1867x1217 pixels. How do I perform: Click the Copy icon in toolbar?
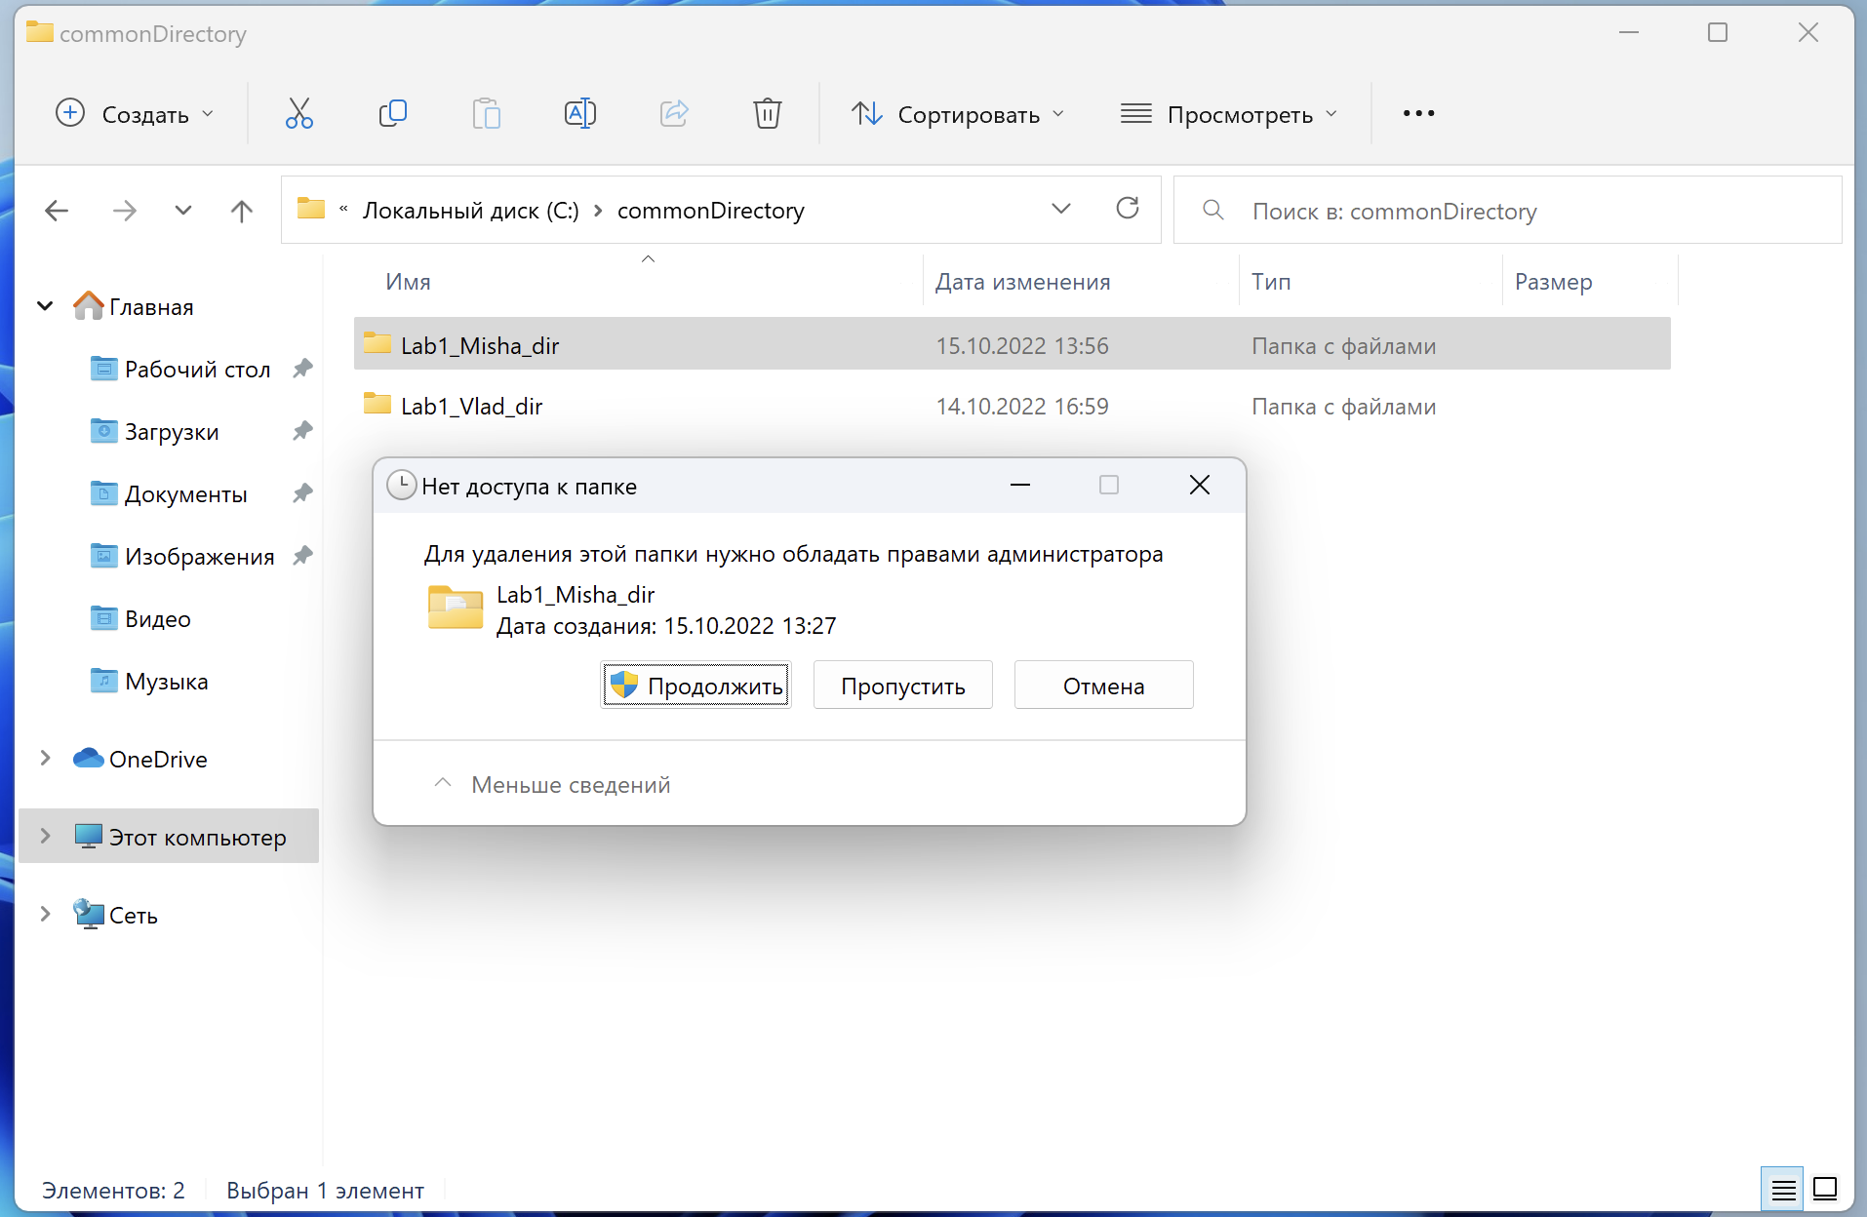(x=392, y=114)
